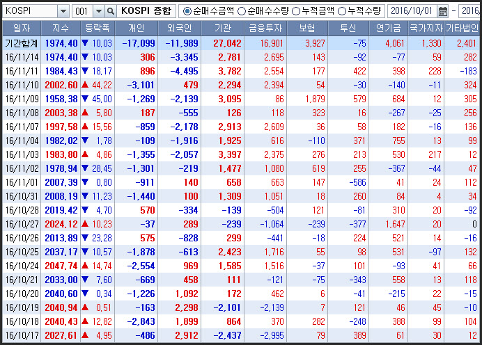Click the 일자 column header
The width and height of the screenshot is (482, 345).
click(22, 29)
